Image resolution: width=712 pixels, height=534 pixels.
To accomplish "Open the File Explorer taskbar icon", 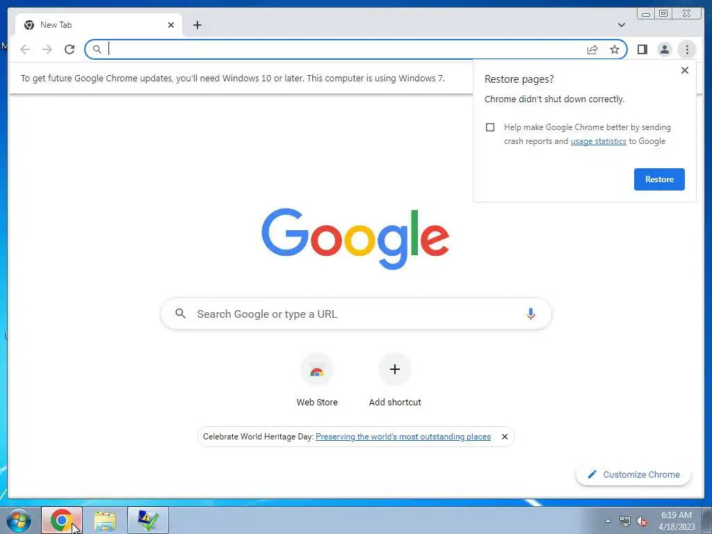I will tap(105, 520).
